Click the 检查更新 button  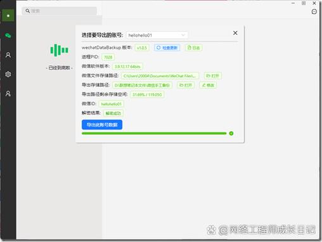tap(167, 48)
